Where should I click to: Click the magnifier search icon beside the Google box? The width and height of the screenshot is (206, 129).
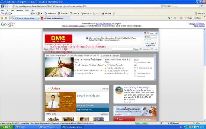[201, 6]
